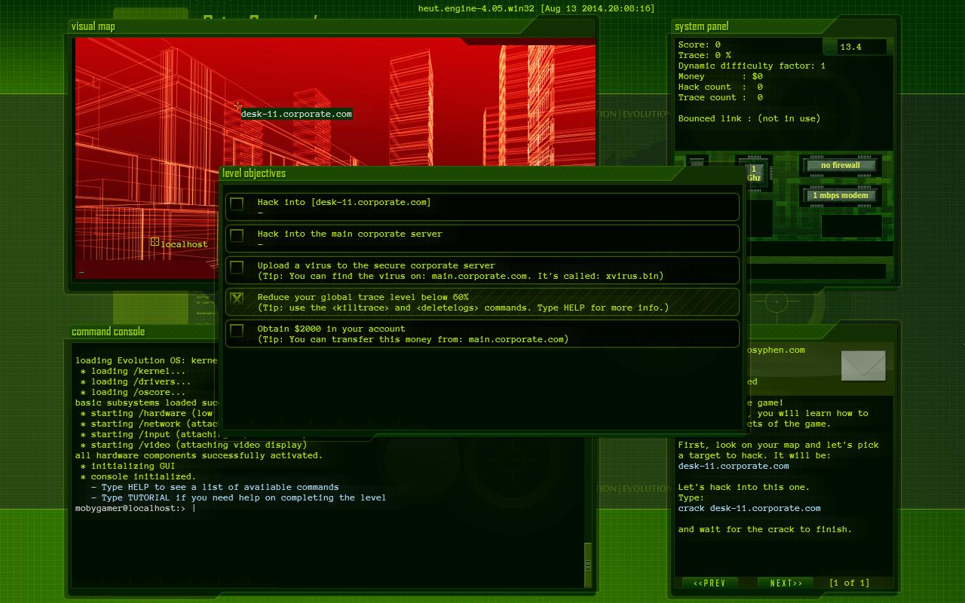Click the Hack count : 0 line
Image resolution: width=965 pixels, height=603 pixels.
point(721,87)
